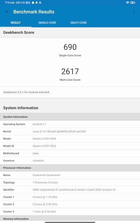Tap the round dot notification icon
Viewport: 140px width, 224px height.
pos(33,2)
